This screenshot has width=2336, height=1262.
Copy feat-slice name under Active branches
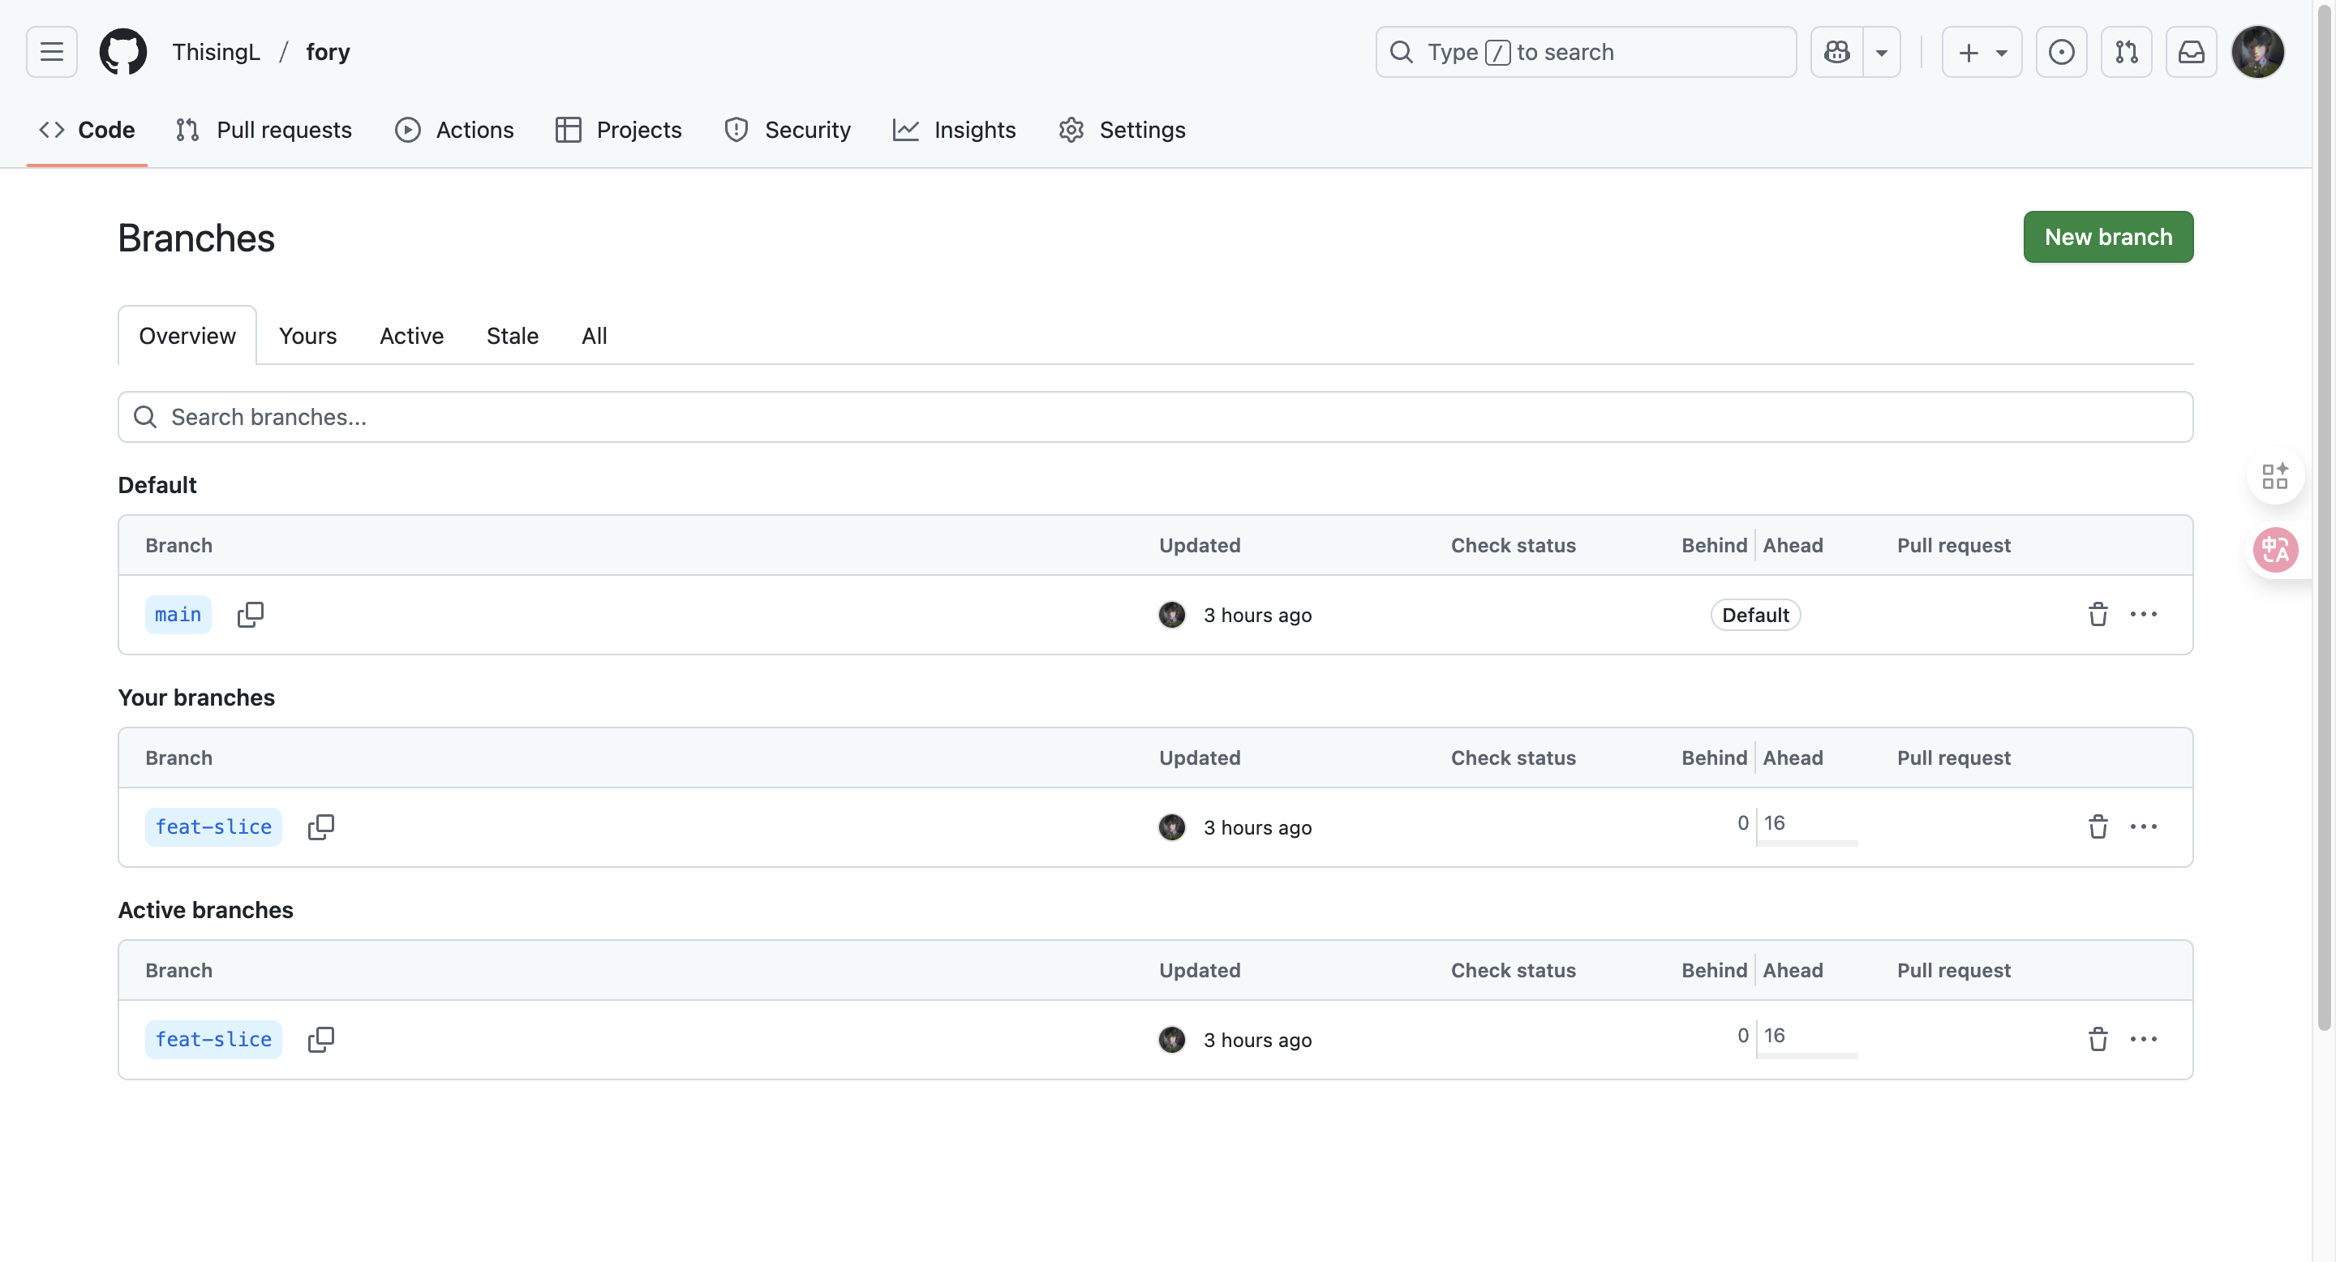point(321,1039)
